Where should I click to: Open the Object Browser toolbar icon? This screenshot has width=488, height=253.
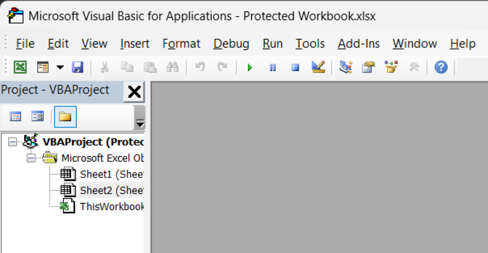(x=391, y=67)
